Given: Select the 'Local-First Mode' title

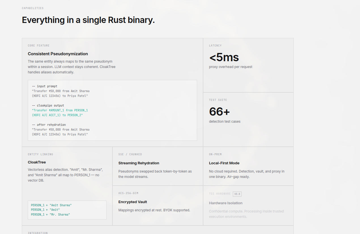Looking at the screenshot, I should [224, 163].
